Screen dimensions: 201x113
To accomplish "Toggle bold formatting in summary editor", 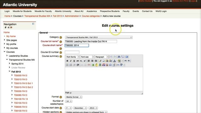I will [x=67, y=61].
